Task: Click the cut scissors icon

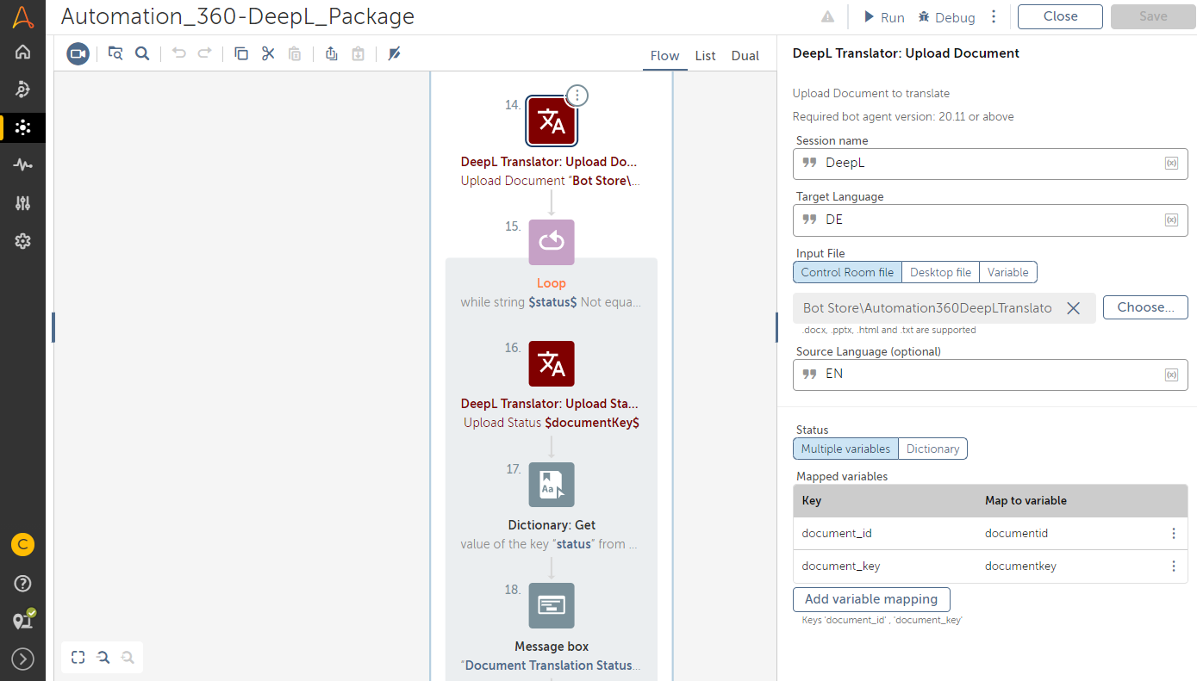Action: [x=268, y=54]
